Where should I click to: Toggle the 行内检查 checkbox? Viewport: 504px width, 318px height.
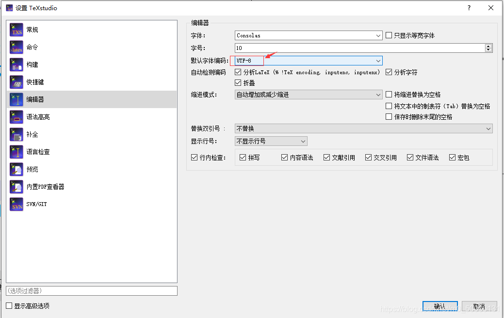(x=194, y=158)
